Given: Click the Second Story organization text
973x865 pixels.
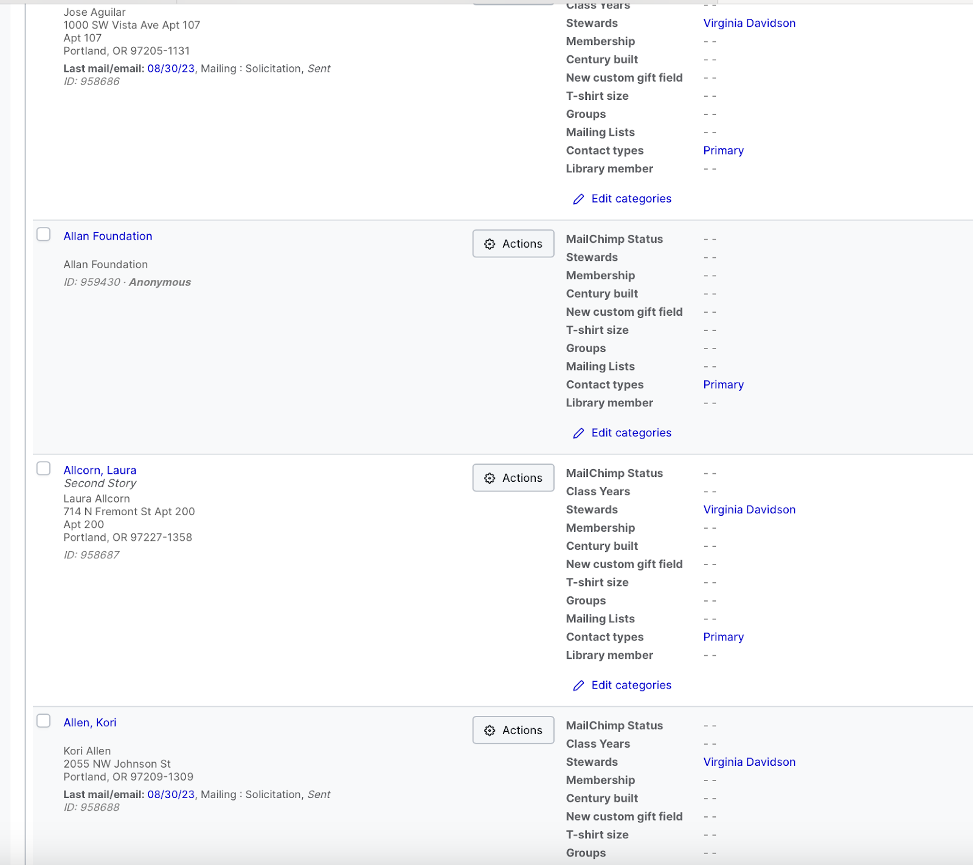Looking at the screenshot, I should tap(100, 483).
